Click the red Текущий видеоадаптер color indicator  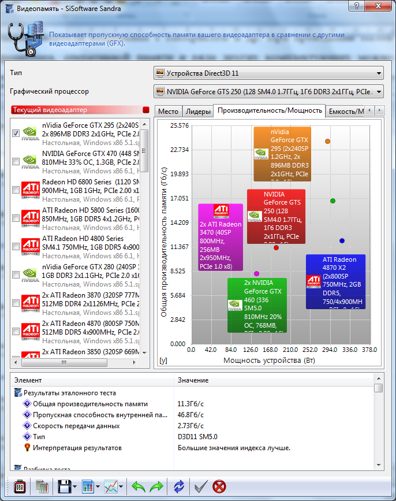(146, 110)
